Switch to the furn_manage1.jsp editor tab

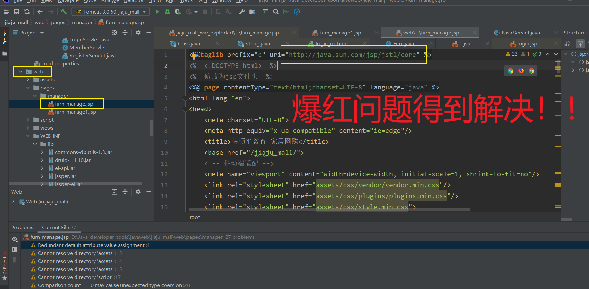click(x=340, y=33)
